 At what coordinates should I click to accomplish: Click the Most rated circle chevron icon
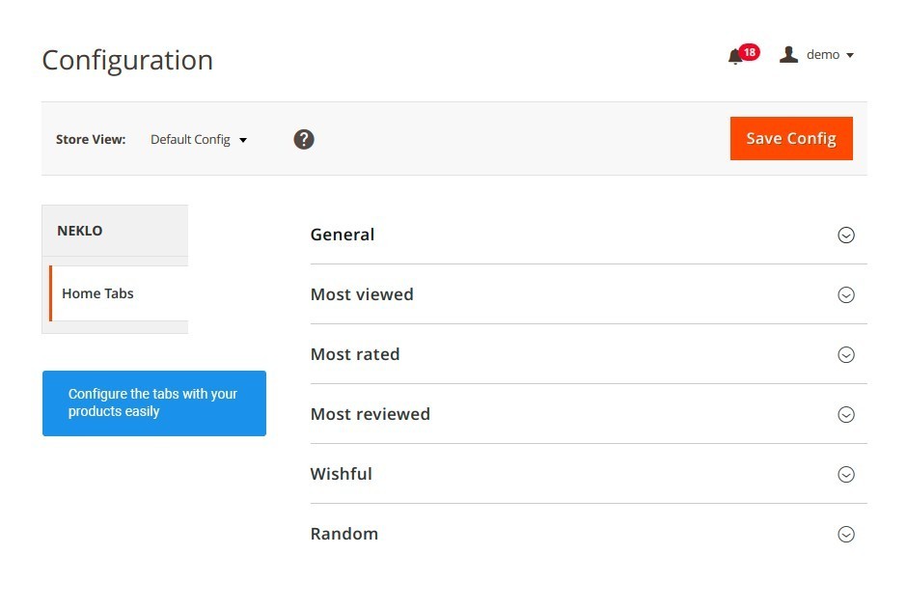click(x=846, y=355)
